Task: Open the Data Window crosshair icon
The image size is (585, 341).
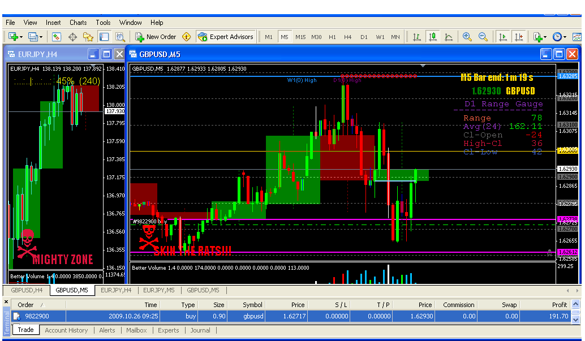Action: (x=72, y=37)
